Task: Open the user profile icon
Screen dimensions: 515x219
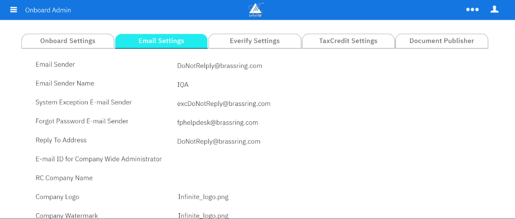Action: [494, 9]
